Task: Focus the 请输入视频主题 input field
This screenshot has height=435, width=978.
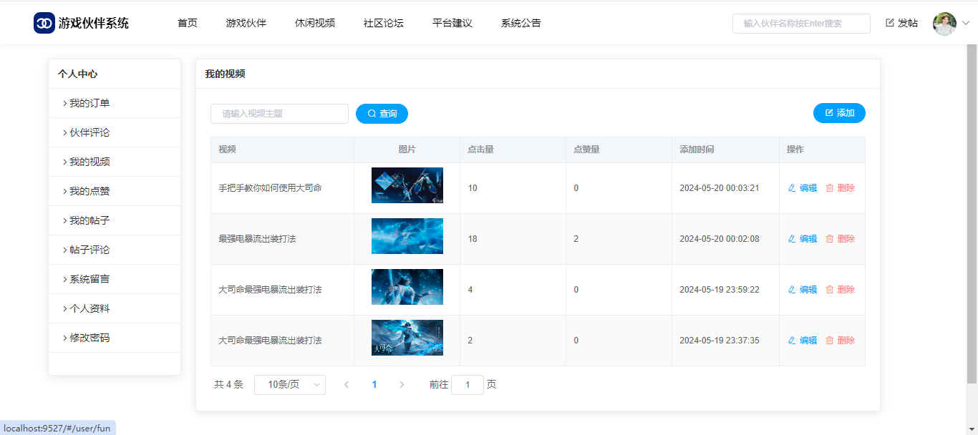Action: [x=279, y=114]
